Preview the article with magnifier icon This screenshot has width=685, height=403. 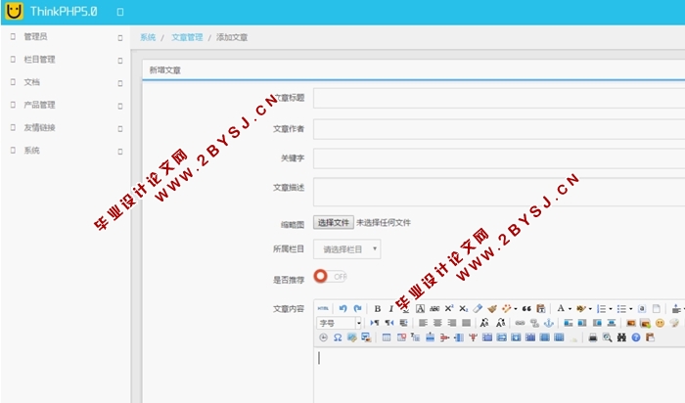(x=607, y=337)
